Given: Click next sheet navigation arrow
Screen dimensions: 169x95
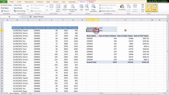Looking at the screenshot, I should [5, 93].
